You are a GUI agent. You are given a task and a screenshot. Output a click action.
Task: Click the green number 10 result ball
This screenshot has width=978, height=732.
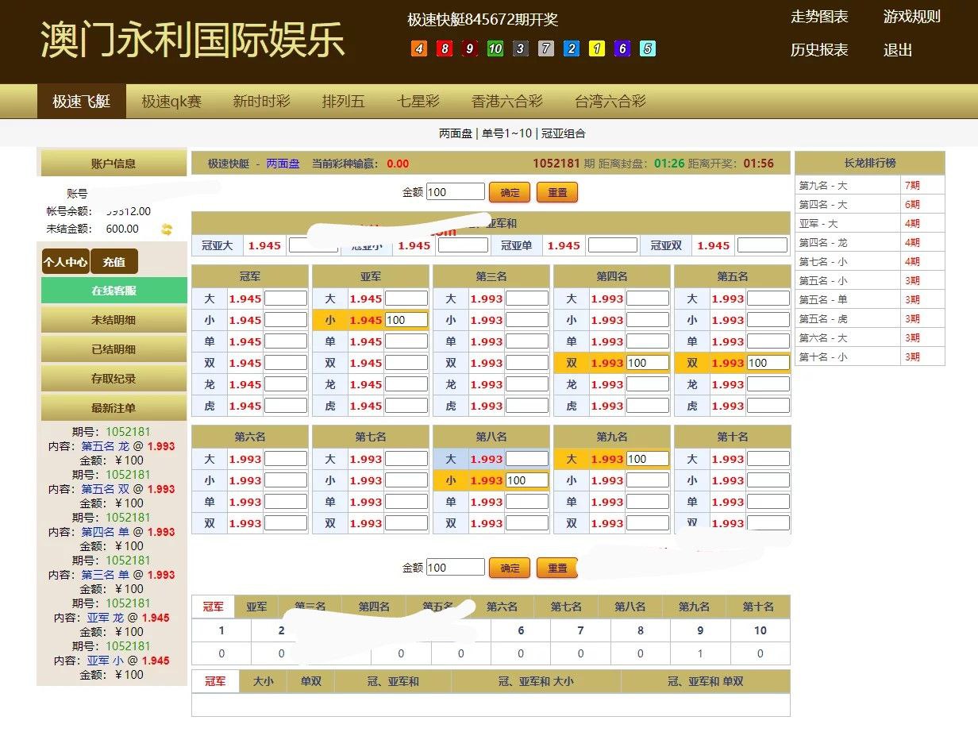[495, 49]
